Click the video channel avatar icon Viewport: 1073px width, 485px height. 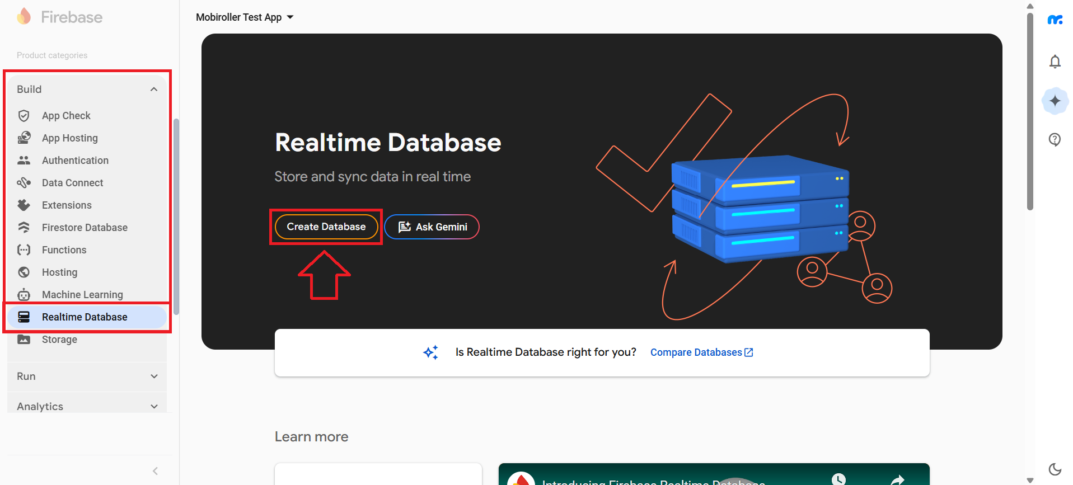(521, 480)
